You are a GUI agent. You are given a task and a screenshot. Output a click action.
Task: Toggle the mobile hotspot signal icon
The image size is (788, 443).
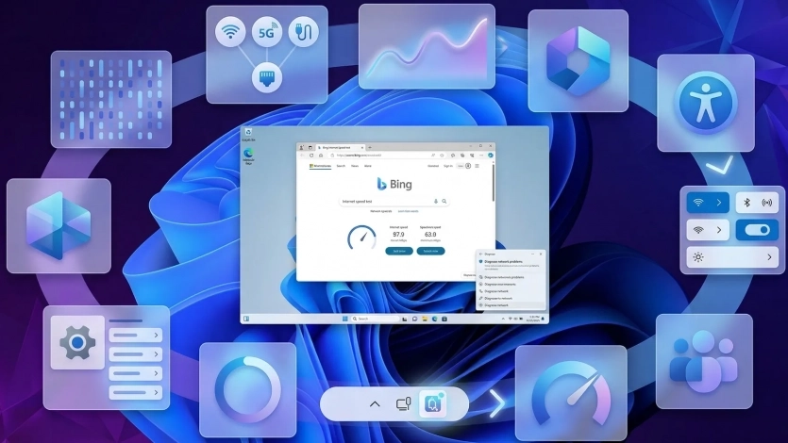[x=769, y=202]
